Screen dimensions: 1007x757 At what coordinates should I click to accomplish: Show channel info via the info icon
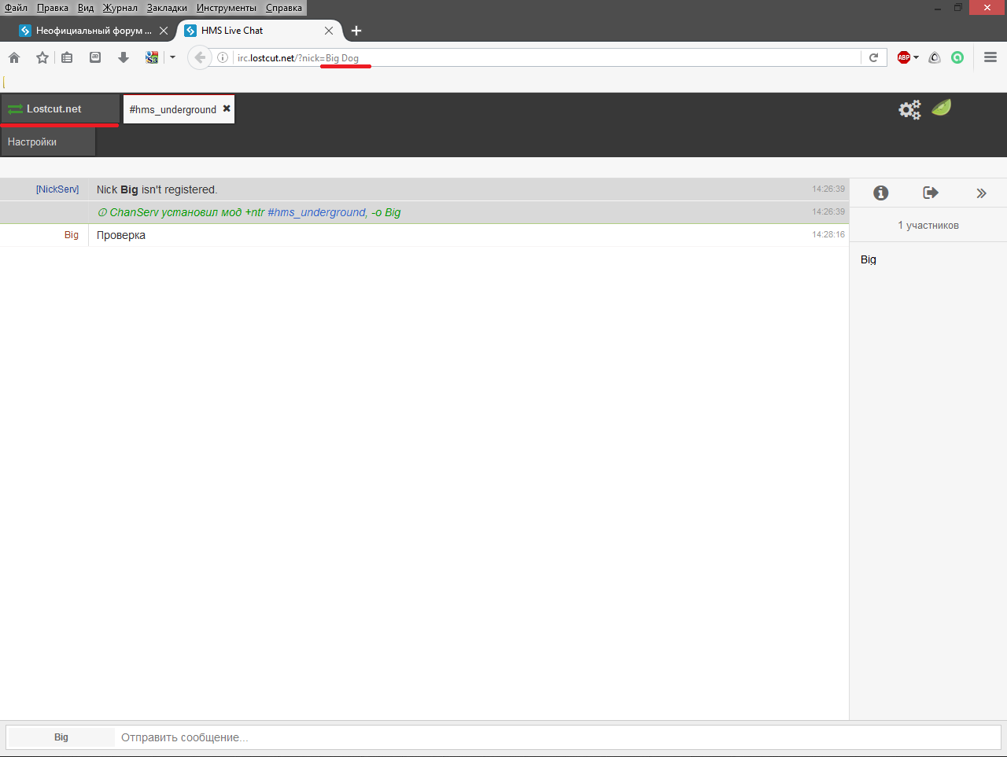coord(881,193)
